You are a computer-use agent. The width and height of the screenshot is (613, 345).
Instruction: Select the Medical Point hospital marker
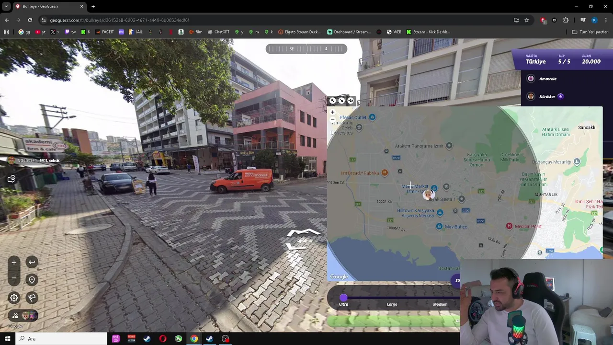(509, 226)
